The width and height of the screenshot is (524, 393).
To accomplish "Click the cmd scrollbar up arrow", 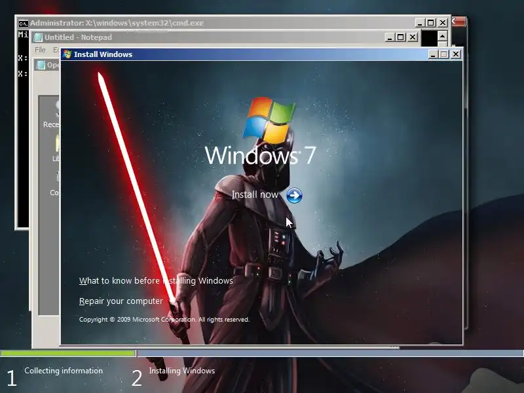I will click(x=443, y=36).
